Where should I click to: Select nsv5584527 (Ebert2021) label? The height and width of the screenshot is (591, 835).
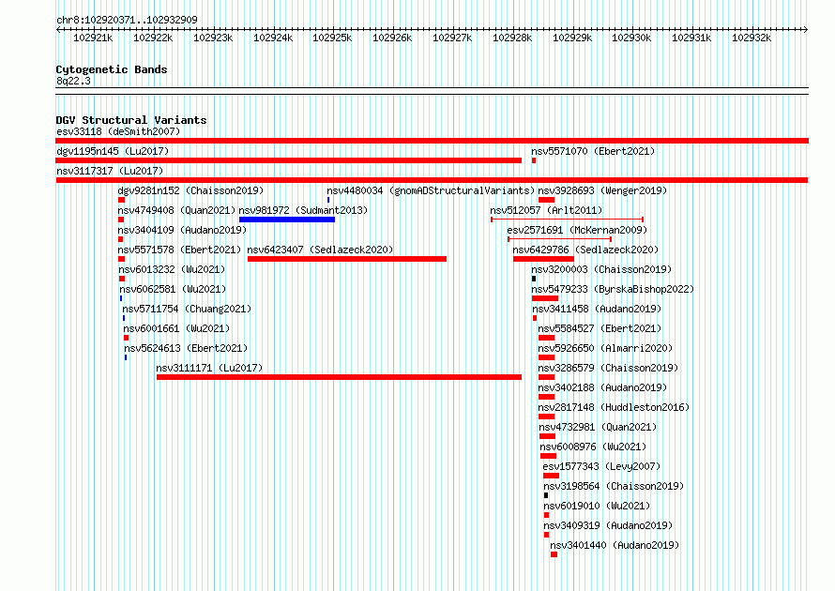[600, 328]
